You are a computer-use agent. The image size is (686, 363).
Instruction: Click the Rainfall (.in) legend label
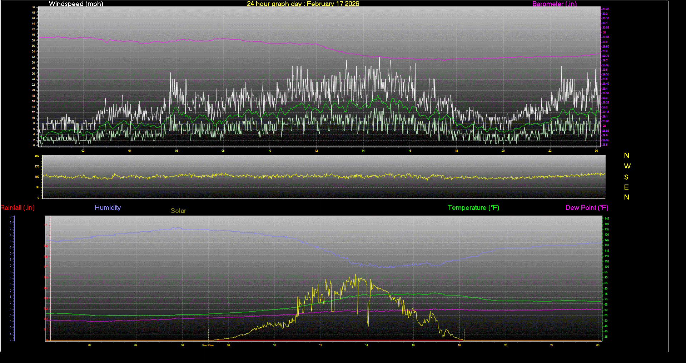pyautogui.click(x=18, y=208)
